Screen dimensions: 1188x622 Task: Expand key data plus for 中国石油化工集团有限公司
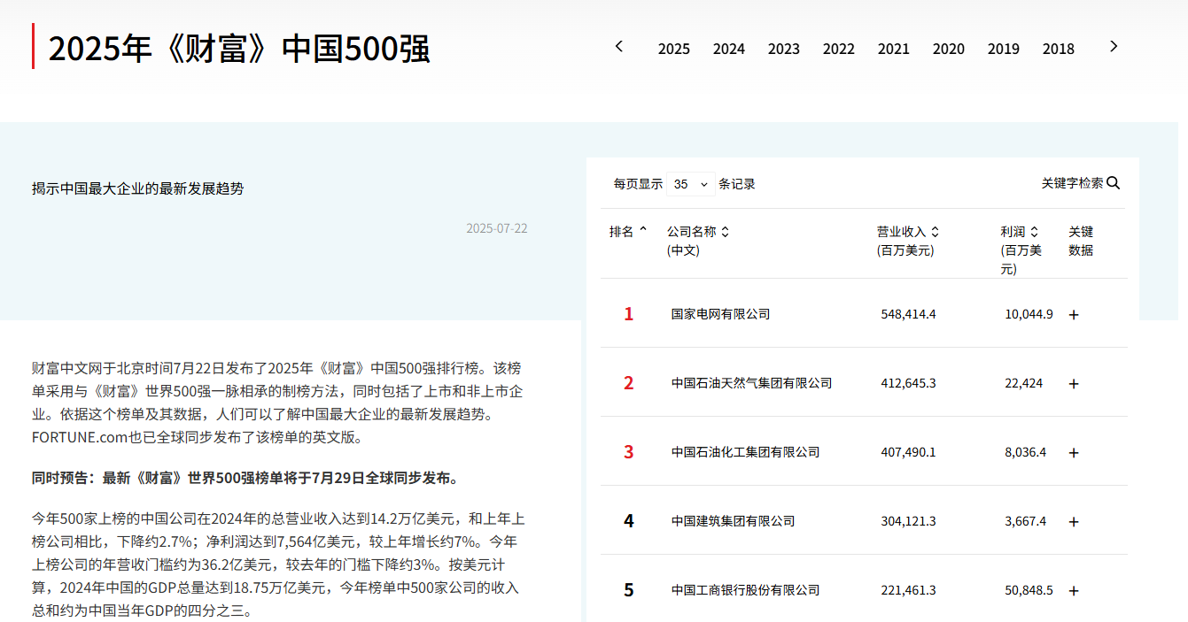click(x=1074, y=452)
